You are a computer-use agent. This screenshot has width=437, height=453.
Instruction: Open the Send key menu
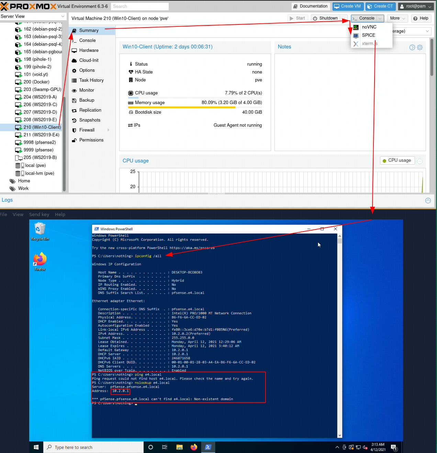39,215
